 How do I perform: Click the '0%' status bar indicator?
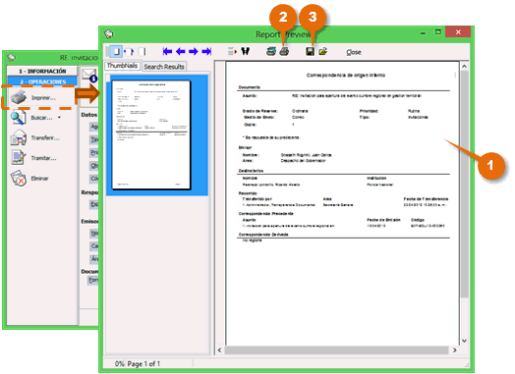[120, 364]
